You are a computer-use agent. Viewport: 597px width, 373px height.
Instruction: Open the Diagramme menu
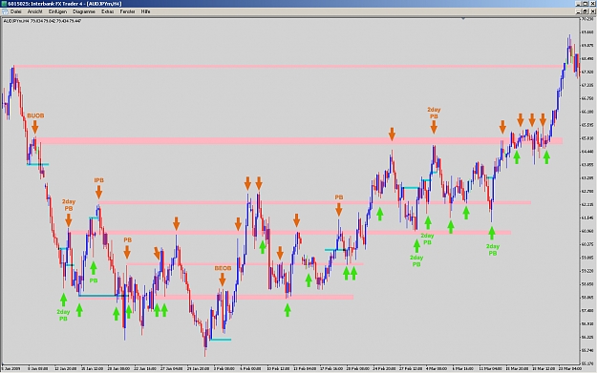pyautogui.click(x=84, y=11)
